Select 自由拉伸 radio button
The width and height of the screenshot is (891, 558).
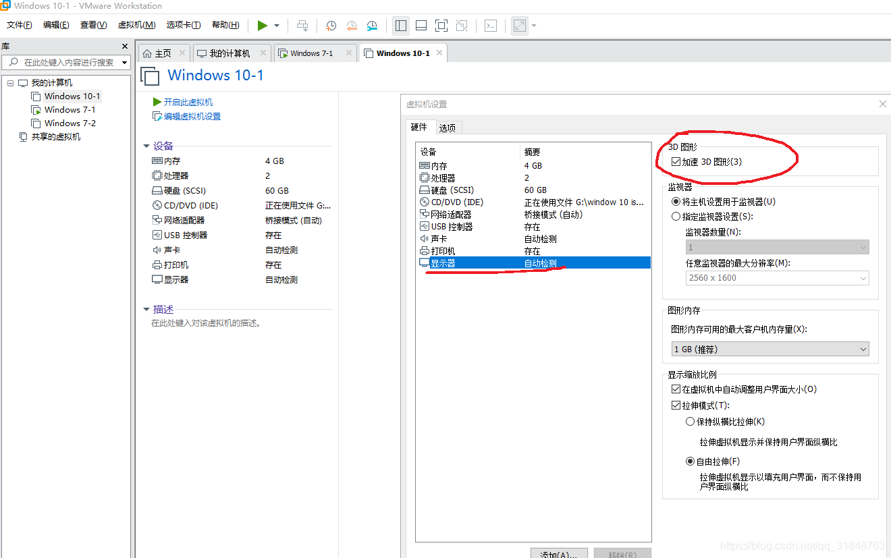pyautogui.click(x=690, y=462)
